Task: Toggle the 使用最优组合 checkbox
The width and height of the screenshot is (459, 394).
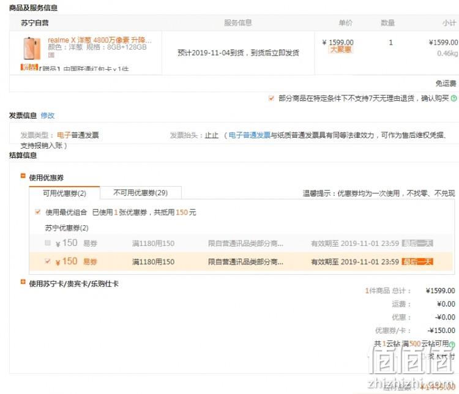Action: point(37,212)
